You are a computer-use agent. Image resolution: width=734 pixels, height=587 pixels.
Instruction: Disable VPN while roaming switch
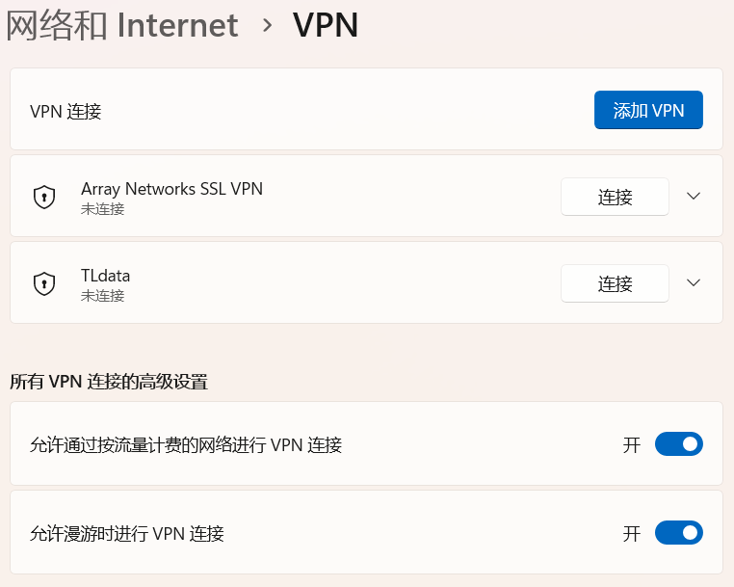click(678, 533)
